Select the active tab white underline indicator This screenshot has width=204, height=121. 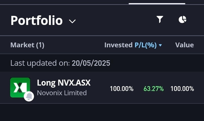coord(157,4)
